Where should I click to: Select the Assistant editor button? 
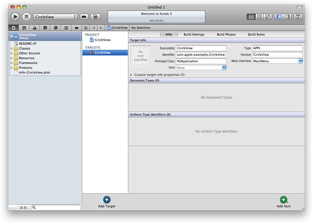(x=259, y=17)
